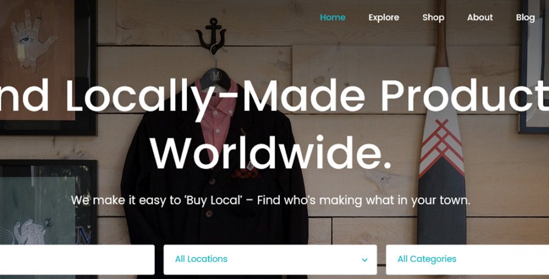Viewport: 549px width, 279px height.
Task: Open the All Categories dropdown
Action: coord(467,259)
